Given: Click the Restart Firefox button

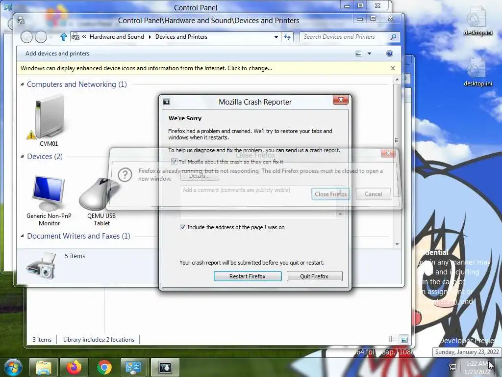Looking at the screenshot, I should click(x=248, y=276).
